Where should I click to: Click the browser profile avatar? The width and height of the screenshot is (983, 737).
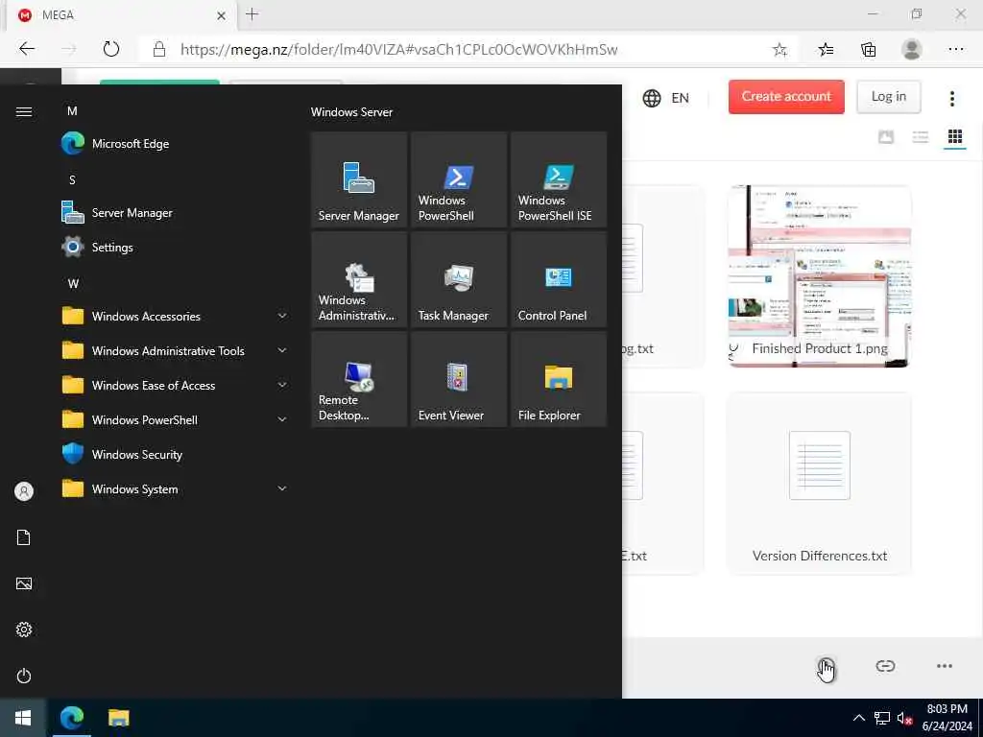(912, 50)
